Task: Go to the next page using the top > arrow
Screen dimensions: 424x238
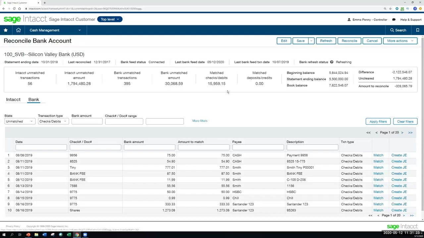Action: [402, 133]
